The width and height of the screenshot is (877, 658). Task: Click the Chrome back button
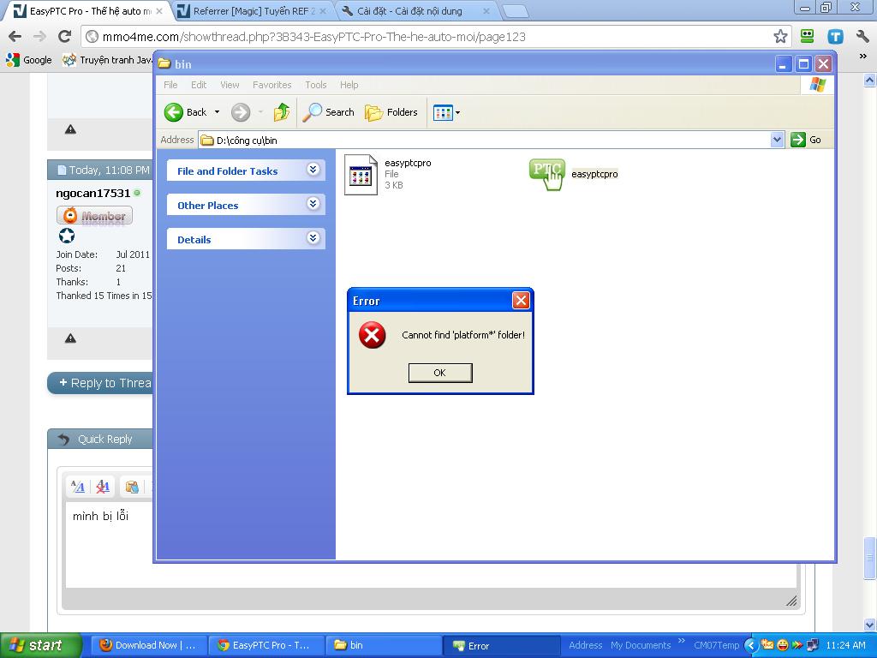tap(15, 36)
